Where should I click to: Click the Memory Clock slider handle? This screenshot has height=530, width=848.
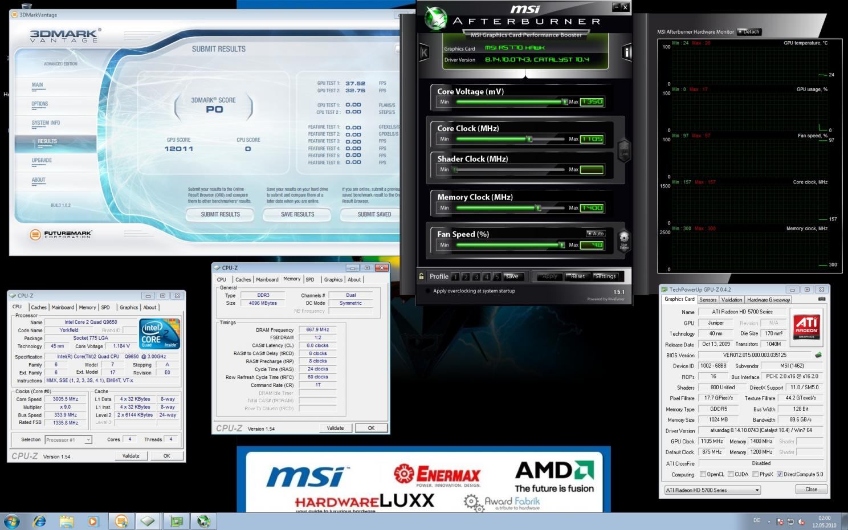coord(537,208)
